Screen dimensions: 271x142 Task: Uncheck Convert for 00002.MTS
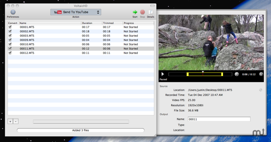tap(10, 31)
